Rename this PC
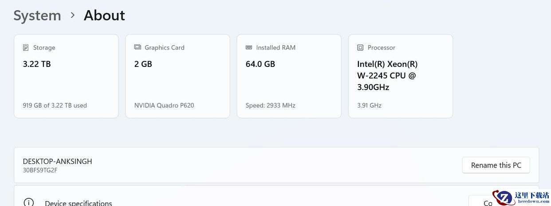This screenshot has height=206, width=551. tap(496, 165)
